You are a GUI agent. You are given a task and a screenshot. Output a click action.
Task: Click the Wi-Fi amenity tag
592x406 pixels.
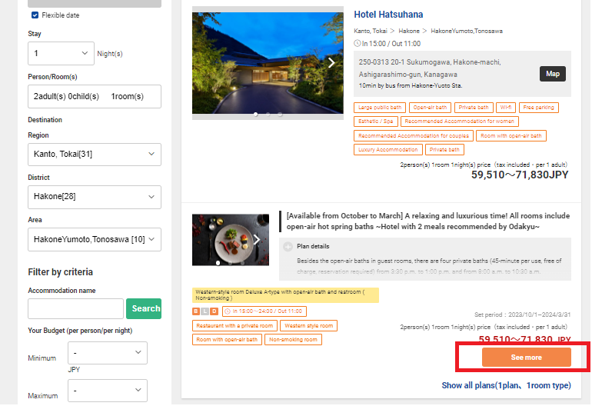[505, 108]
